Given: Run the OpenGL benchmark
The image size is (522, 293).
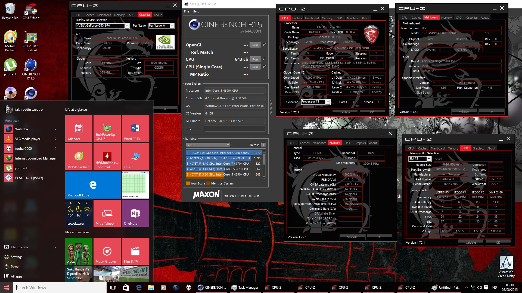Looking at the screenshot, I should pos(255,45).
